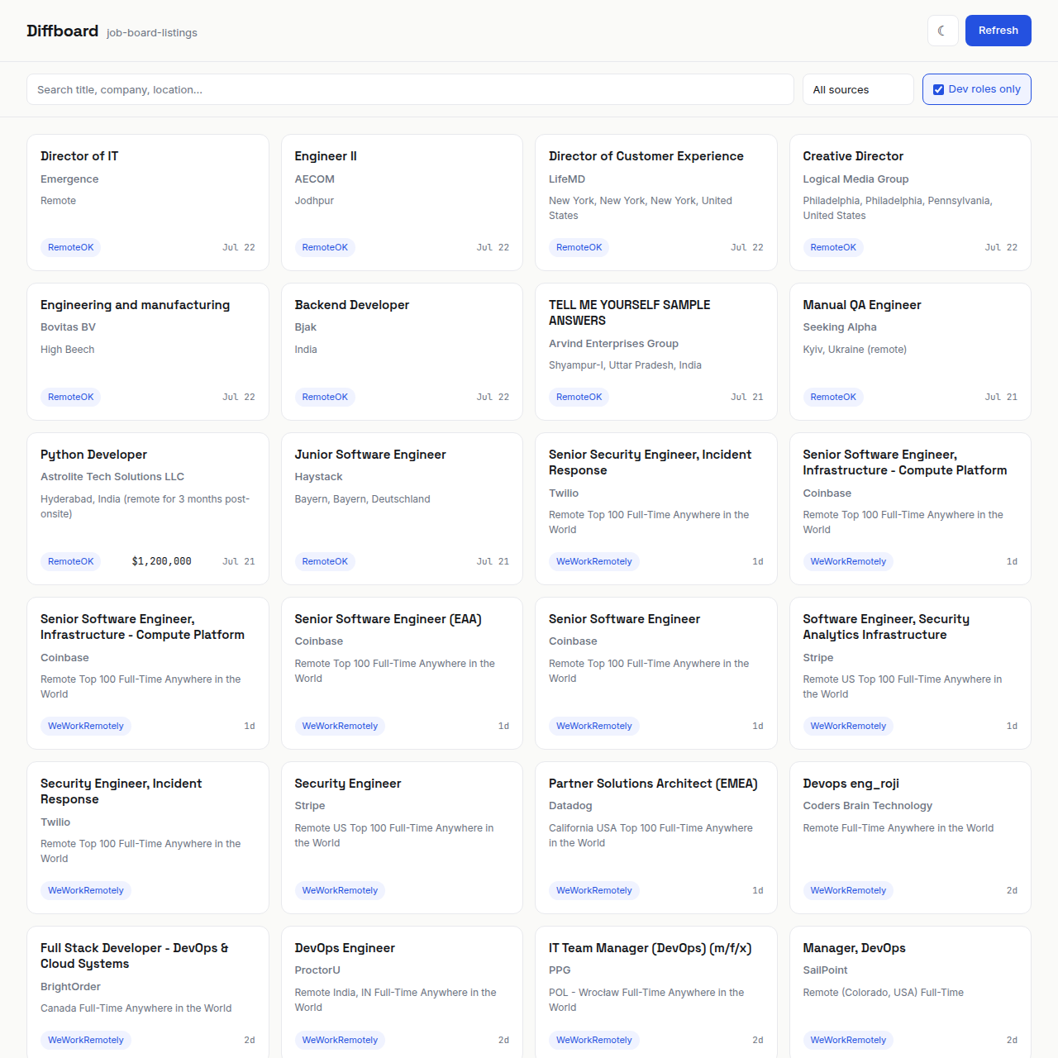Click company name Datadog

point(570,806)
